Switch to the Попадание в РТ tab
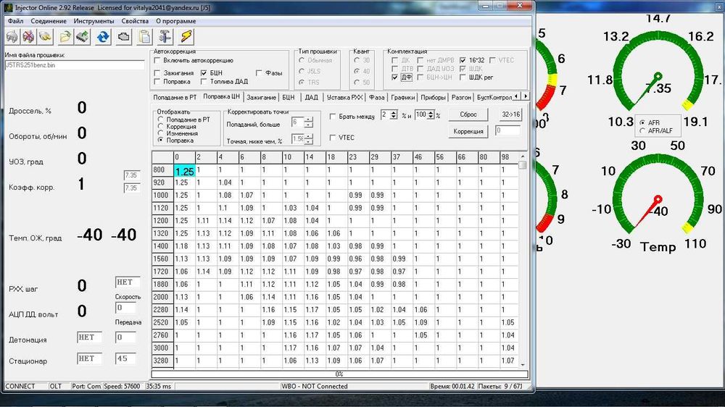The width and height of the screenshot is (725, 407). tap(175, 98)
